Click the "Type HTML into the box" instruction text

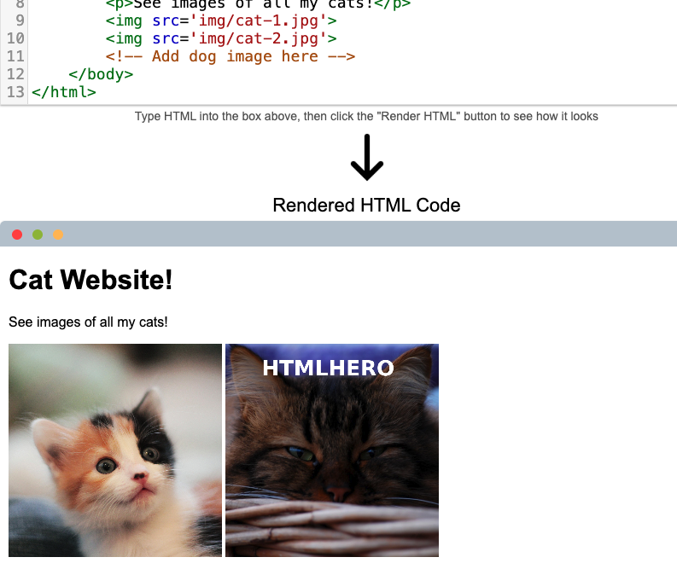tap(366, 116)
